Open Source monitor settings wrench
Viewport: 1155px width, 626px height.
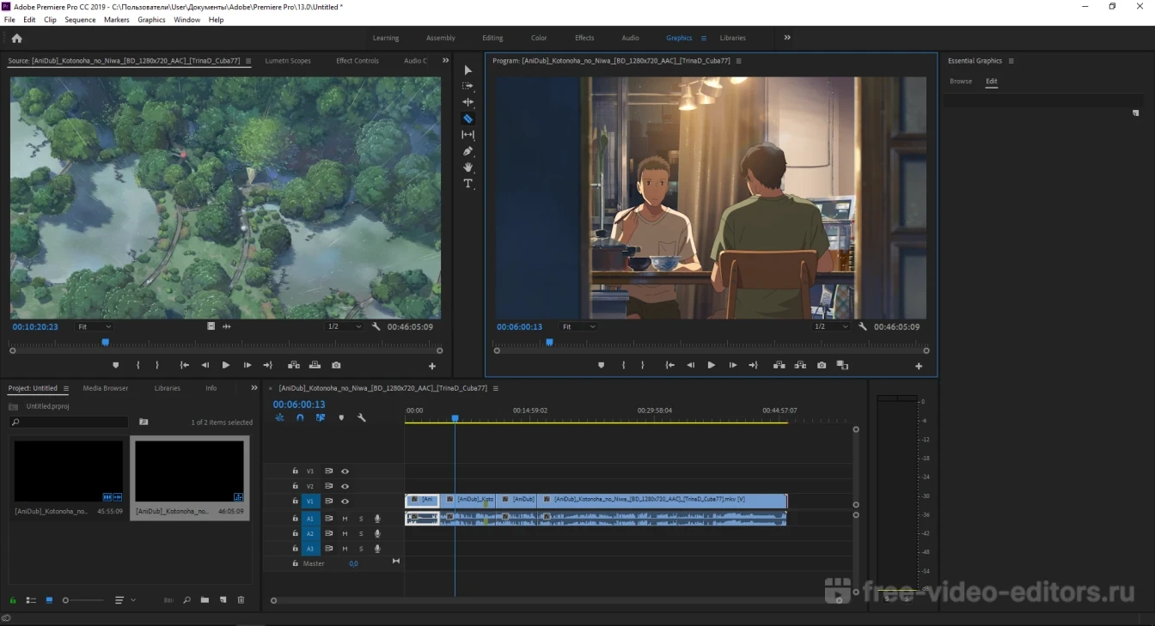tap(376, 326)
